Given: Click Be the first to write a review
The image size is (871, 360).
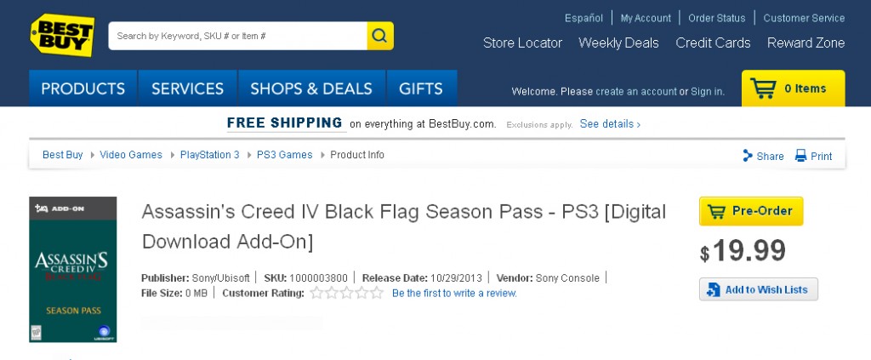Looking at the screenshot, I should pyautogui.click(x=454, y=294).
